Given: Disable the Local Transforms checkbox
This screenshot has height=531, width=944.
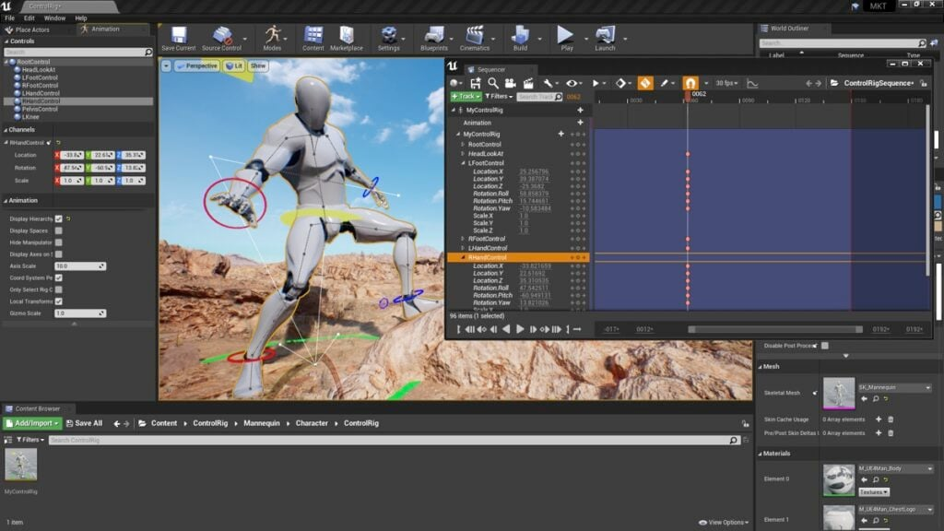Looking at the screenshot, I should [x=58, y=301].
